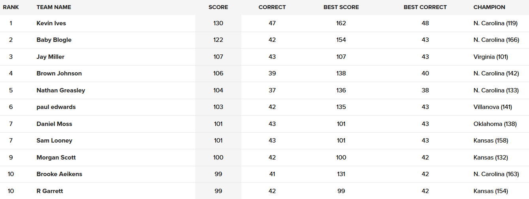Sort by the CORRECT column header
529x199 pixels.
(272, 7)
